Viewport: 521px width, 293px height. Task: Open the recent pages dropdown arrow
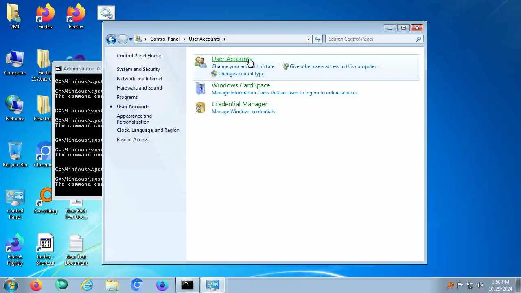tap(131, 39)
